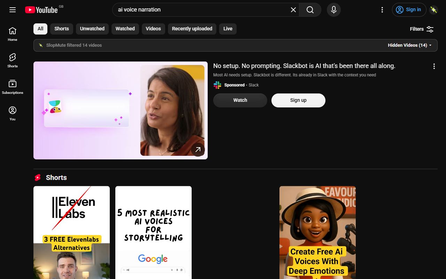Select the Videos filter chip

153,29
